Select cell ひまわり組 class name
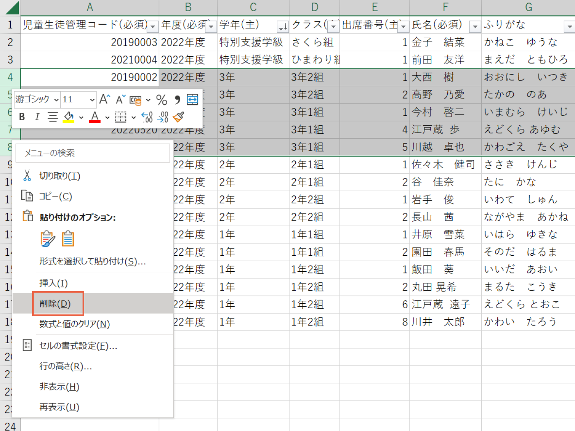 (315, 60)
